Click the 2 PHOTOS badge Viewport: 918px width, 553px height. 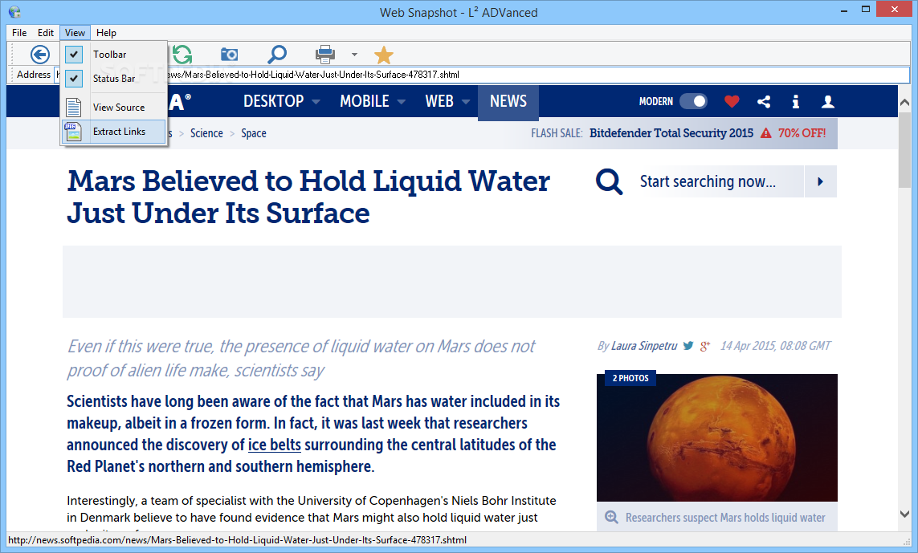(630, 379)
